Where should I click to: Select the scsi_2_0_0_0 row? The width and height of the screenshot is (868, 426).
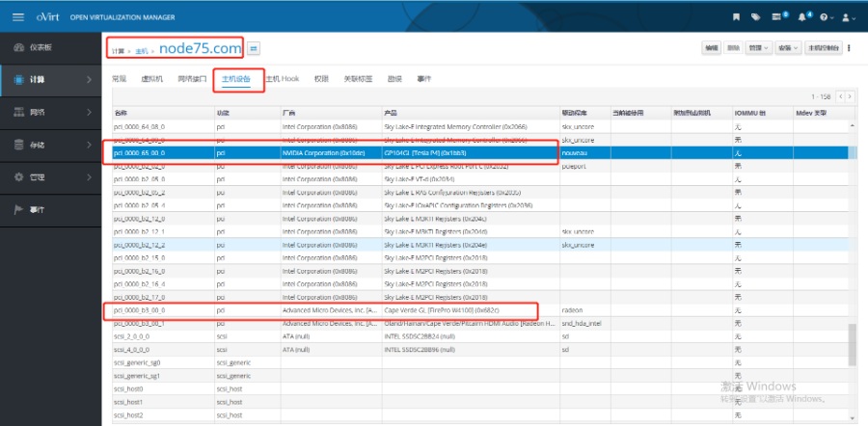(479, 336)
